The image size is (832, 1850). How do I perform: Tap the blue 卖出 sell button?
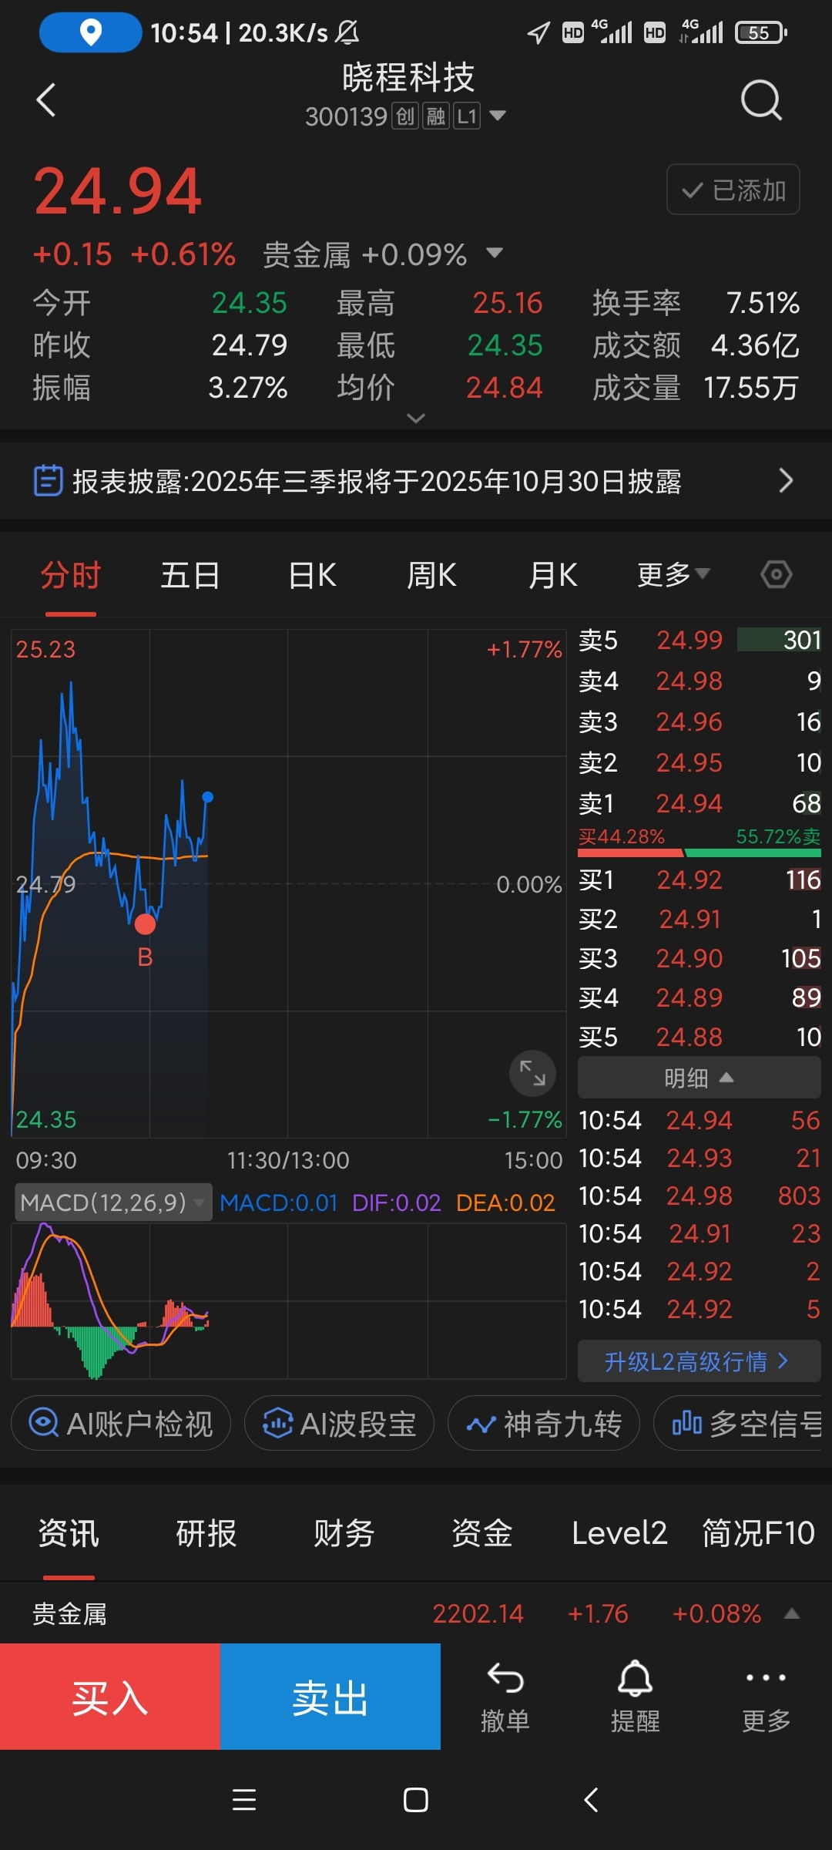pos(330,1697)
